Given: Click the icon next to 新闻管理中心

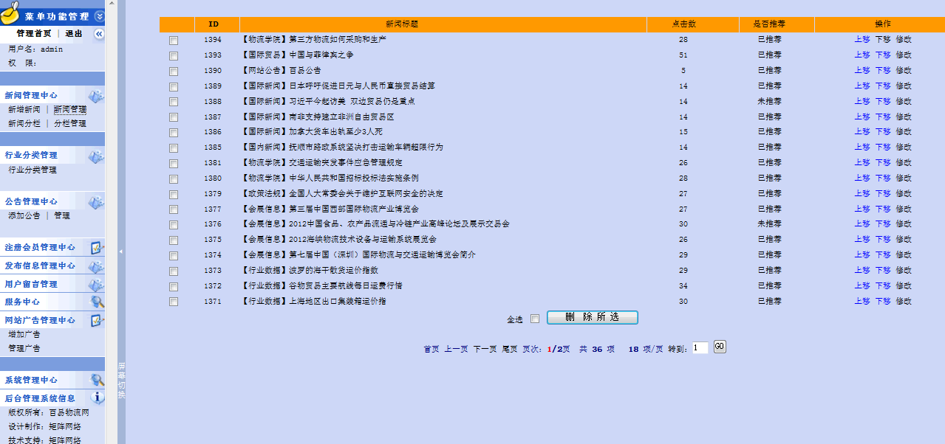Looking at the screenshot, I should [96, 96].
